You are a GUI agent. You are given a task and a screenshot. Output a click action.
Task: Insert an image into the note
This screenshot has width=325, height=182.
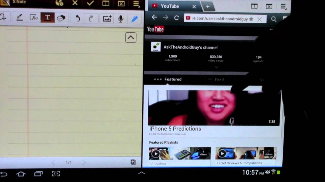point(107,18)
